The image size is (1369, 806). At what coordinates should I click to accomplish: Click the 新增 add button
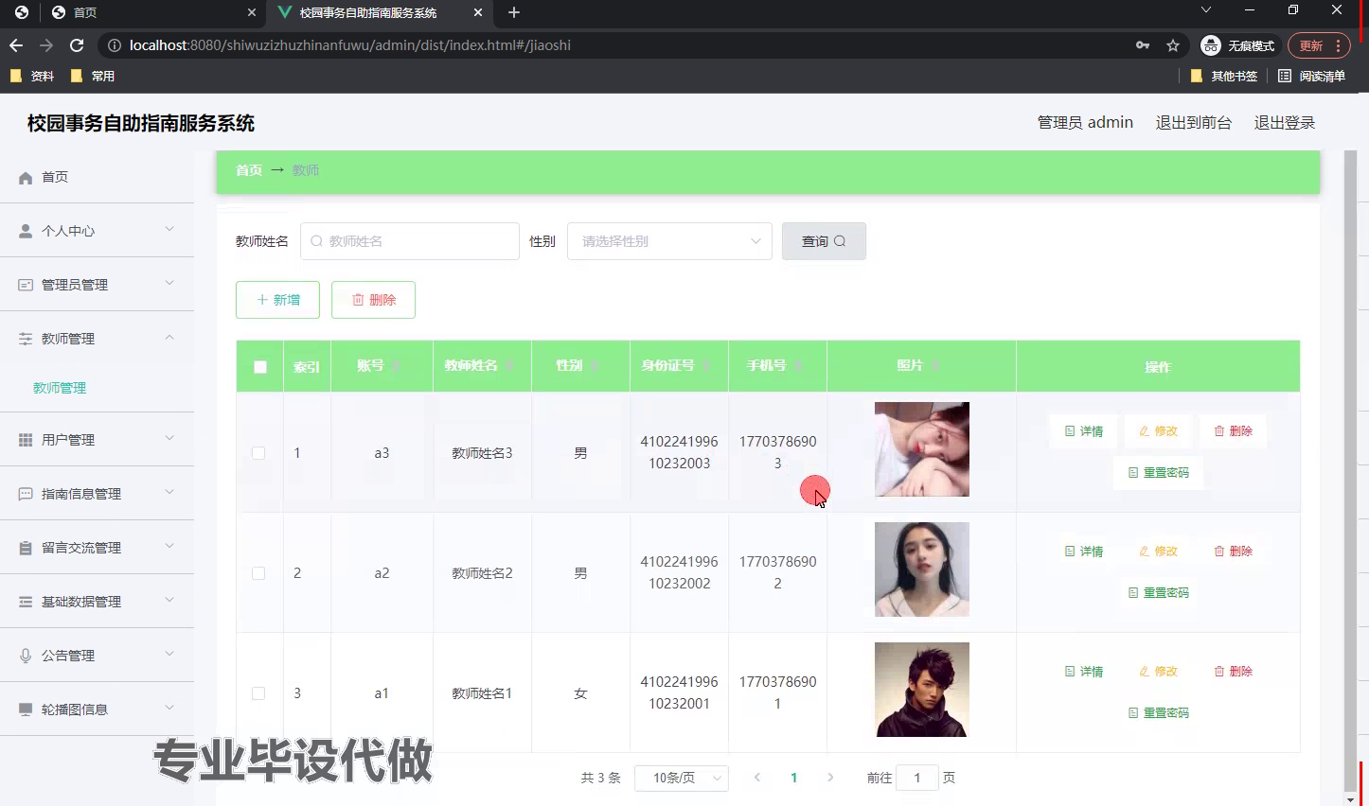click(277, 300)
